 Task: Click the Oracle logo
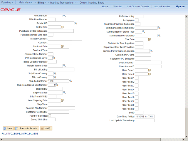[11, 10]
